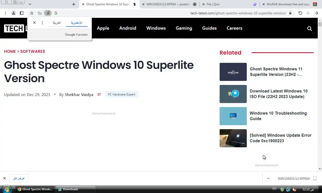Go to HOME breadcrumb link

[10, 51]
